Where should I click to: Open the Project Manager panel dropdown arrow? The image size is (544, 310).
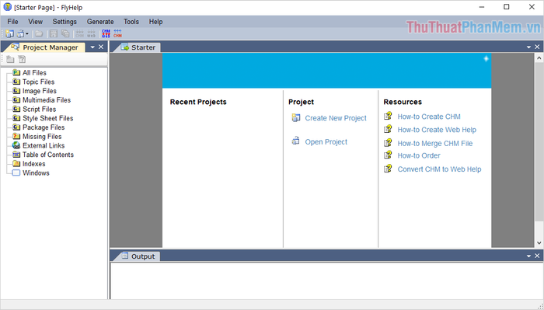point(92,47)
